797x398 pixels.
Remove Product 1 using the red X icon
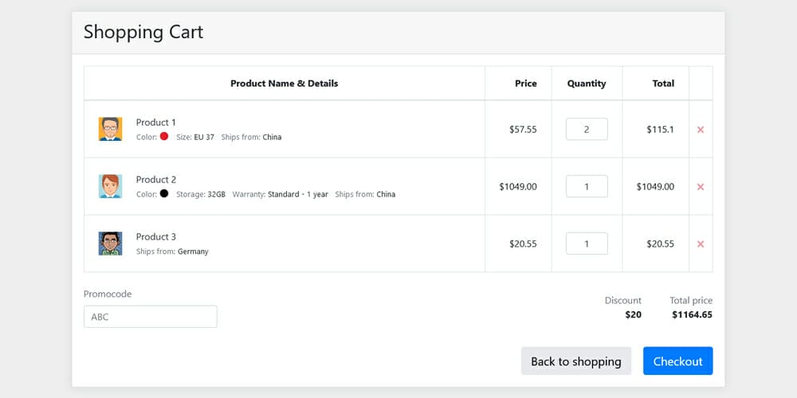(x=701, y=129)
